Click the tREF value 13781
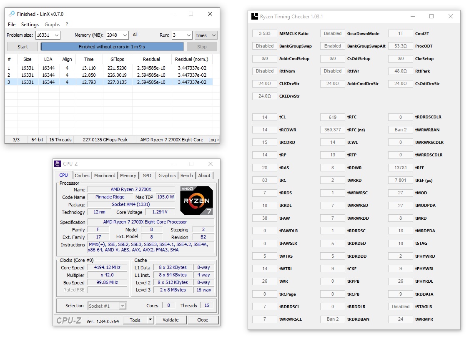This screenshot has width=474, height=339. pyautogui.click(x=401, y=168)
